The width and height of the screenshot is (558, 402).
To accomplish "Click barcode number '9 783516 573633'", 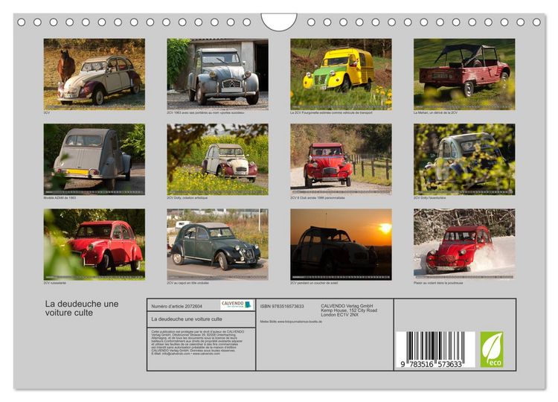I will coord(431,364).
